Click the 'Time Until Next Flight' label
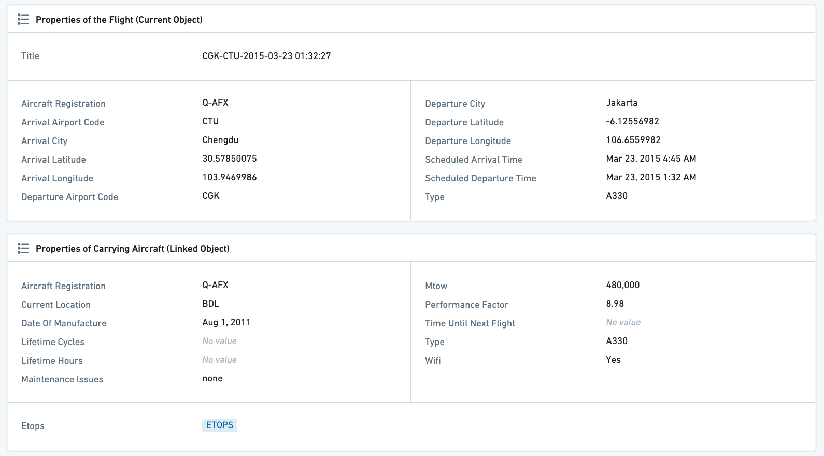This screenshot has height=456, width=824. 470,323
